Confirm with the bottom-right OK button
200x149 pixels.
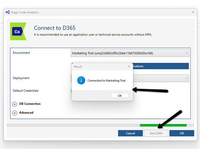click(x=182, y=133)
